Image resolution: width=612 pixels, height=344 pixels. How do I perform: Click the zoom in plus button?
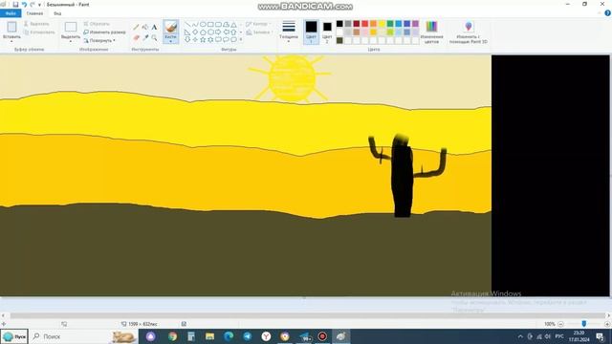click(x=607, y=324)
